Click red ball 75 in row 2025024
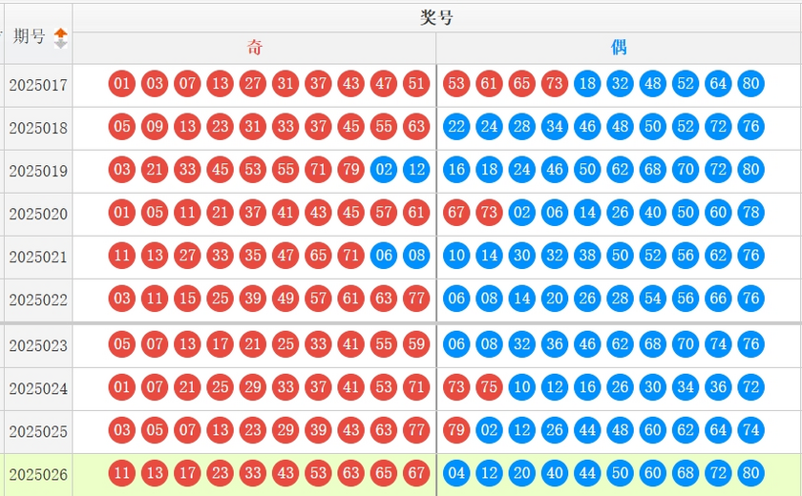 pyautogui.click(x=489, y=386)
